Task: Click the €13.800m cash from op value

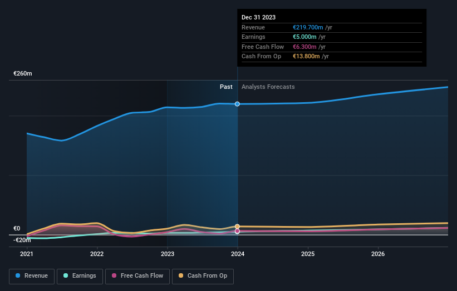Action: (x=306, y=57)
